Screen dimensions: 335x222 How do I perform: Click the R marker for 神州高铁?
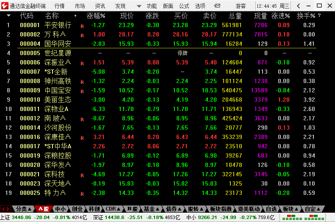(82, 82)
